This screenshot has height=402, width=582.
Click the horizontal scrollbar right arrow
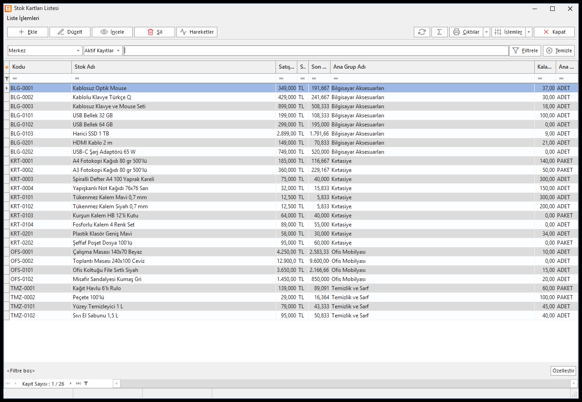(574, 384)
